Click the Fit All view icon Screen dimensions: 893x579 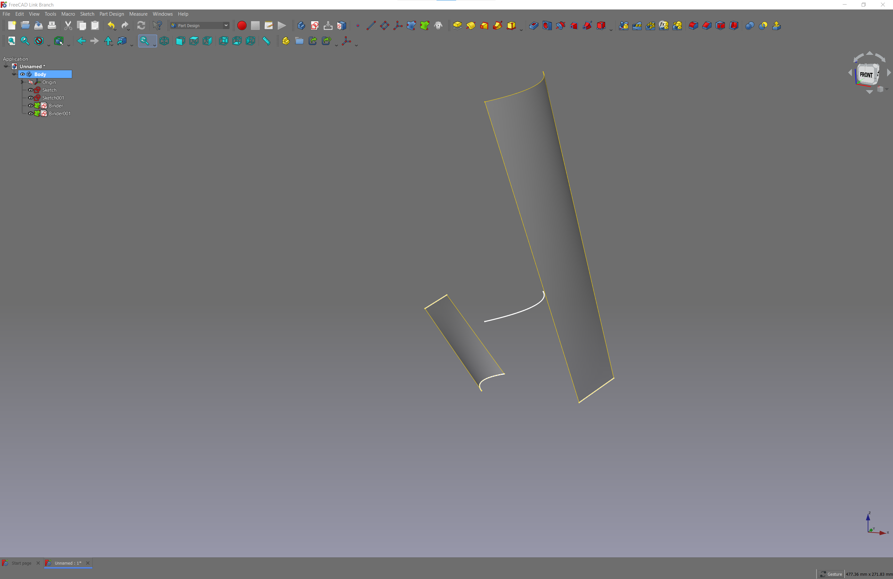tap(12, 41)
